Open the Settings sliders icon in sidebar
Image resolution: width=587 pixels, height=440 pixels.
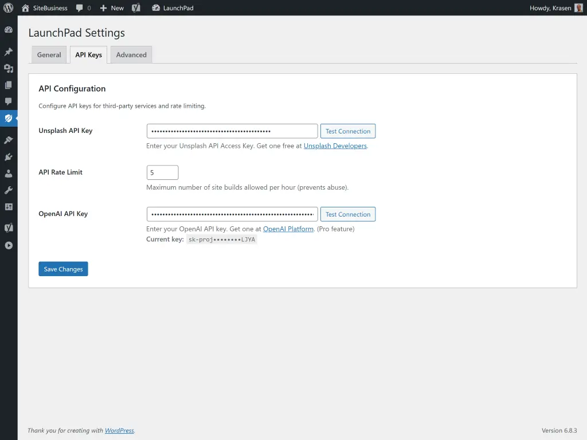pos(8,207)
